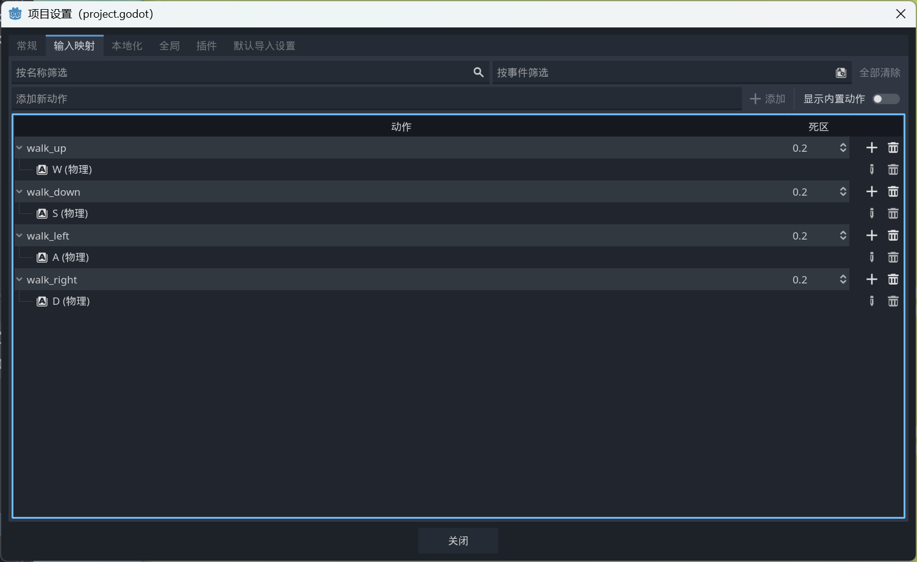Collapse the walk_right action

pos(20,280)
